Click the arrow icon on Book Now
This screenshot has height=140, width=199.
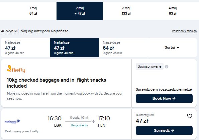pyautogui.click(x=174, y=98)
